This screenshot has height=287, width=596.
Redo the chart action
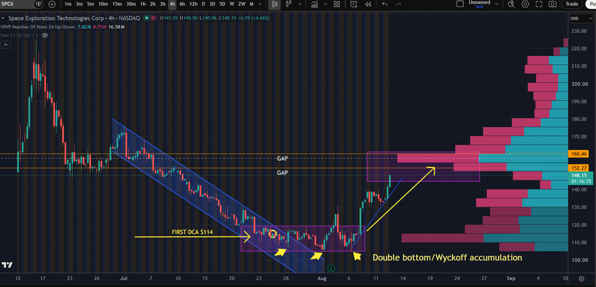398,4
